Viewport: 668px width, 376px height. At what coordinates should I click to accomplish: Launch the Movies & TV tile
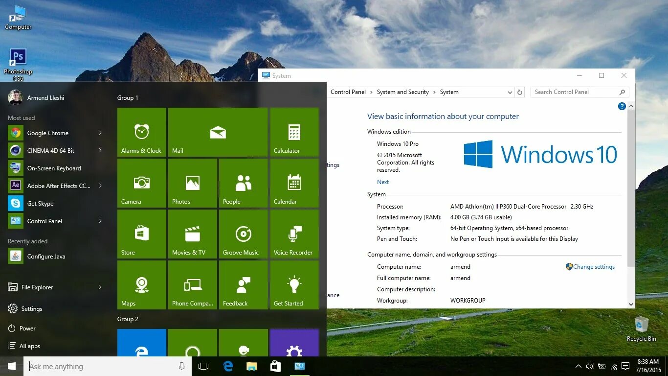193,234
